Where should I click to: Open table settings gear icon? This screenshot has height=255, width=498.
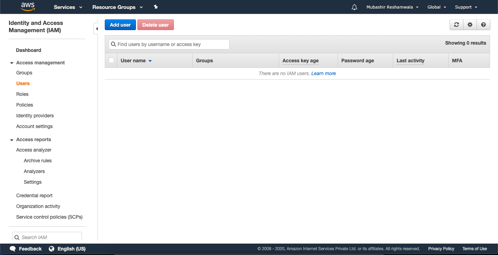pyautogui.click(x=470, y=25)
